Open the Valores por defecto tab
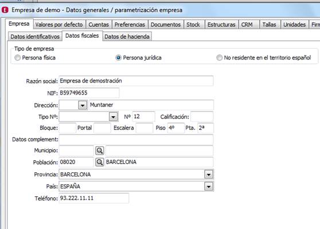This screenshot has height=229, width=320. [x=59, y=25]
